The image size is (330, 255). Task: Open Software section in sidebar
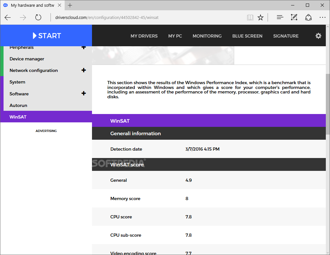point(19,94)
